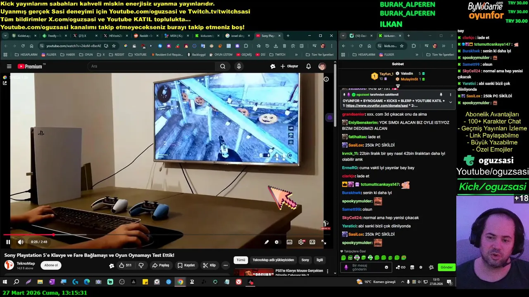Go to YouTube Premium home logo
The height and width of the screenshot is (297, 529).
(31, 66)
